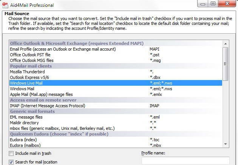This screenshot has height=165, width=238.
Task: Maximize the Aid4Mail Professional window
Action: (x=213, y=5)
